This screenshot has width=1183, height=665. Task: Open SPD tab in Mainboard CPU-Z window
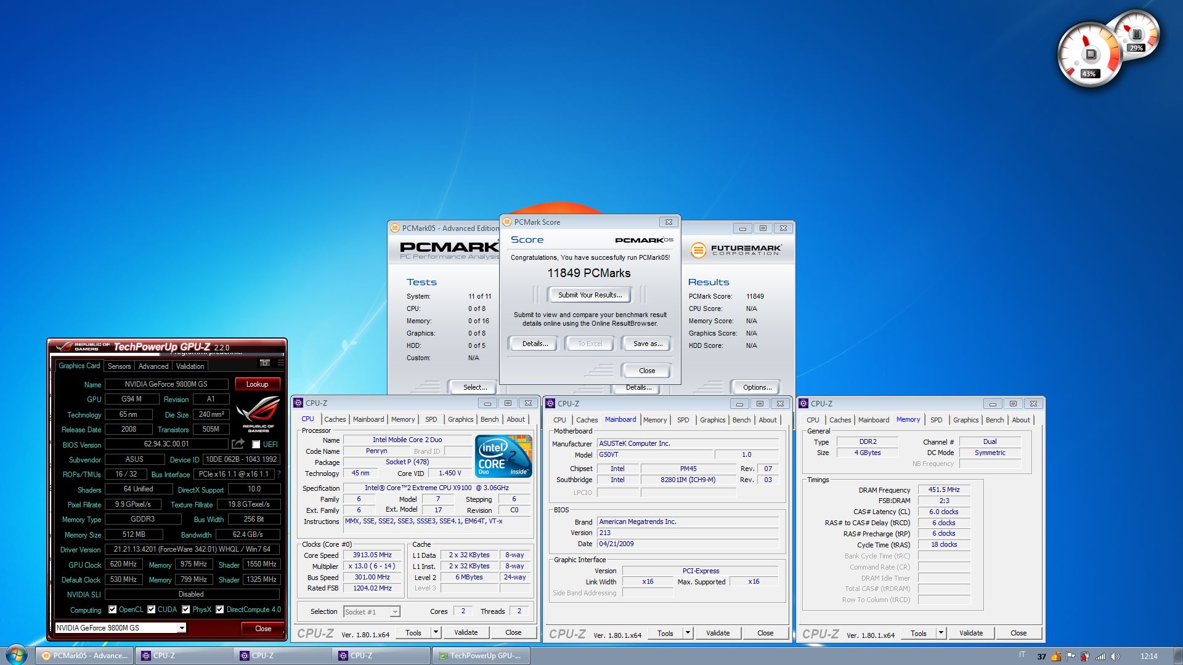[683, 420]
